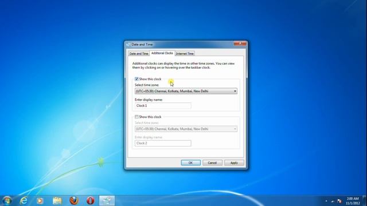Image resolution: width=367 pixels, height=206 pixels.
Task: Click the Date and Time title bar icon
Action: [128, 45]
